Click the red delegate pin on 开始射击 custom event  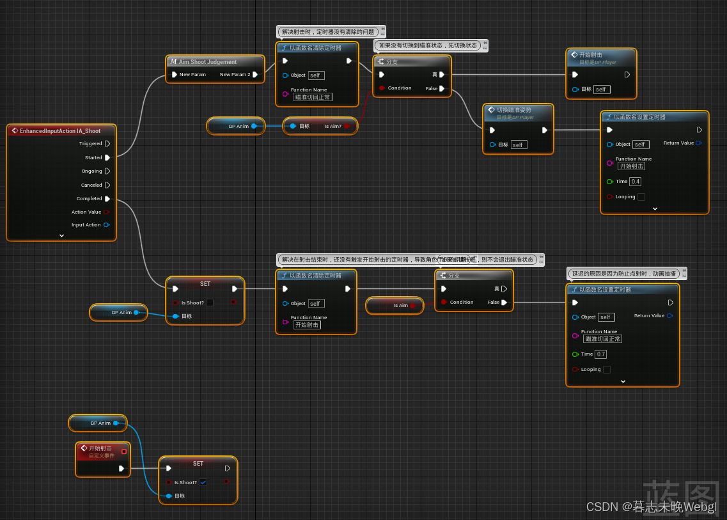pos(124,452)
